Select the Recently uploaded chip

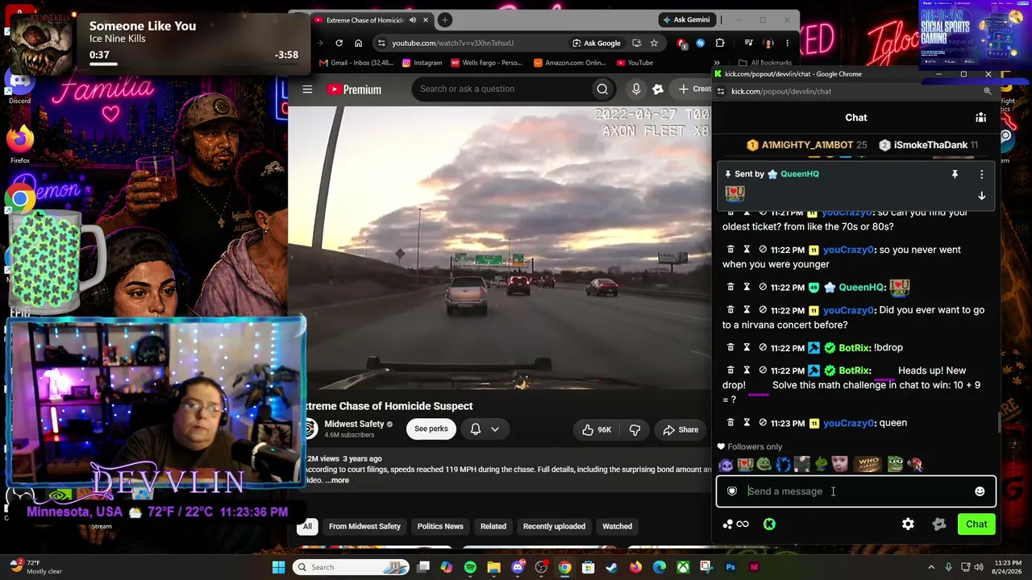click(554, 526)
